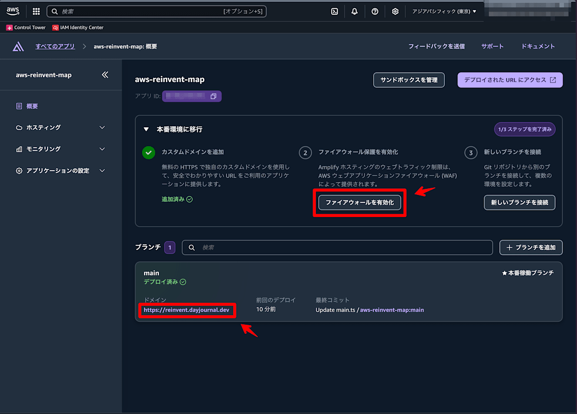Click the 追加済み status text

[x=177, y=199]
